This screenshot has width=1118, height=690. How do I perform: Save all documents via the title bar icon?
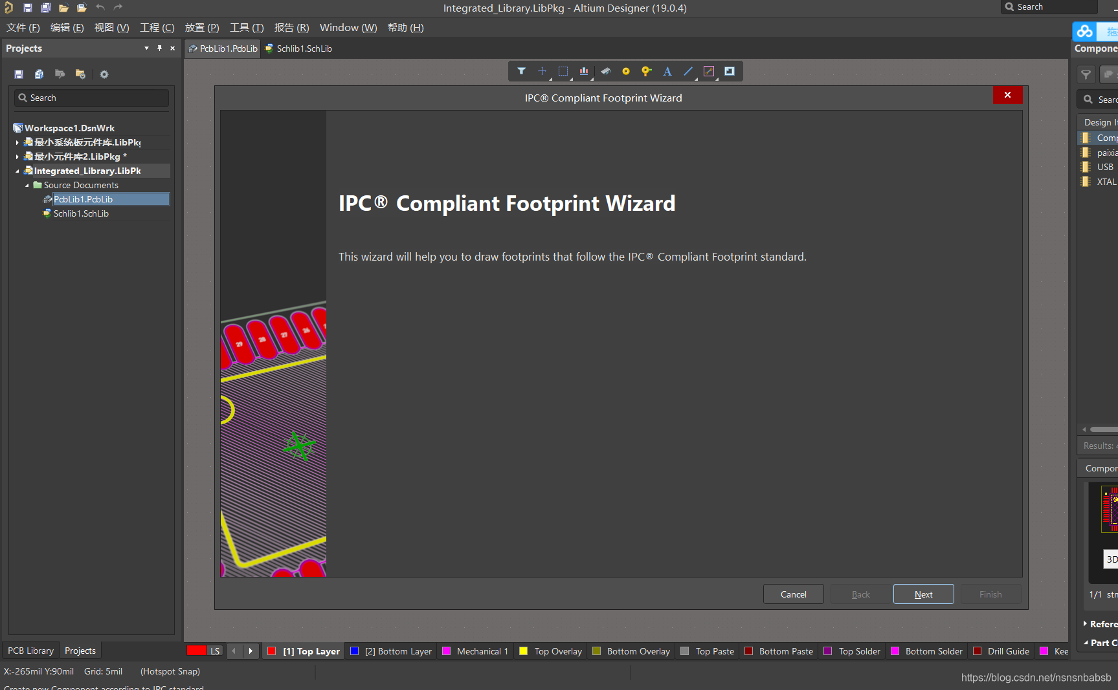pos(46,8)
